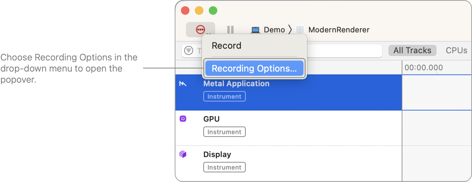Screen dimensions: 472x182
Task: Click the Metal Application track icon
Action: click(x=183, y=84)
